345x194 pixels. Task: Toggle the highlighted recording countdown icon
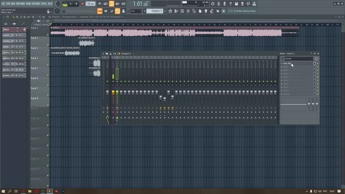112,4
